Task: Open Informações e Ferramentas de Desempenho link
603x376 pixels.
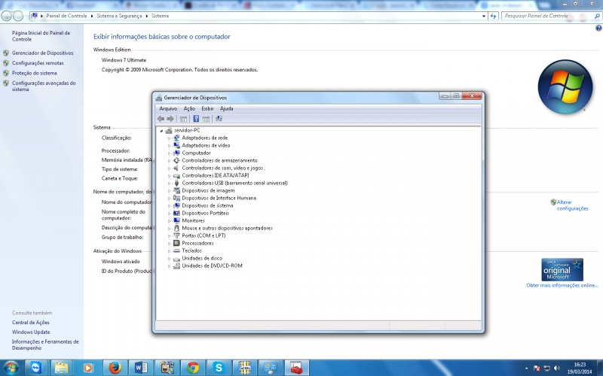Action: coord(45,345)
